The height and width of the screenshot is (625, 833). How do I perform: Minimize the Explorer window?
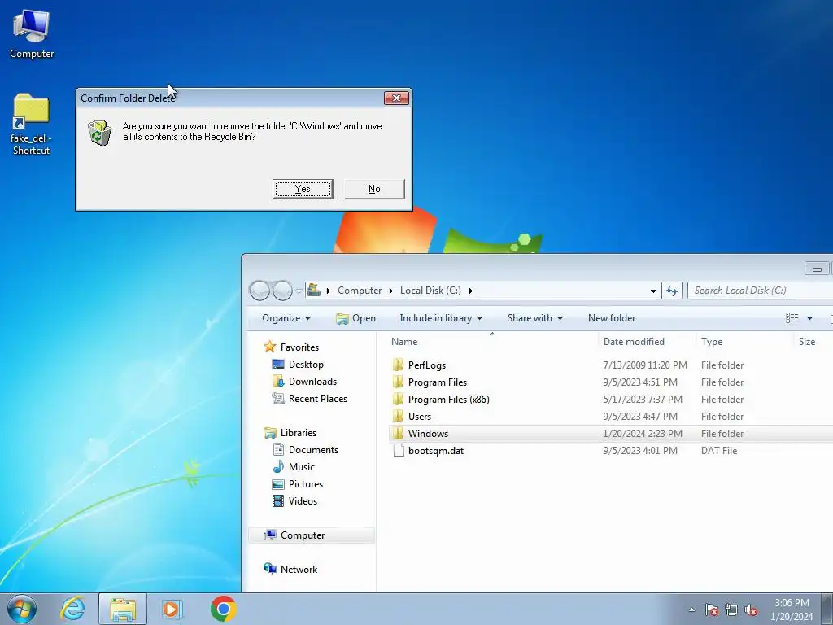817,269
